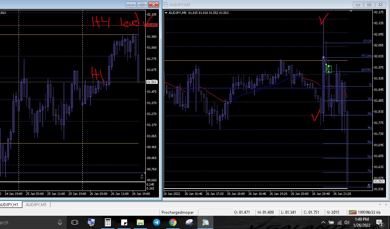
Task: Switch to the AUDJPY,M5 tab
Action: coord(36,205)
